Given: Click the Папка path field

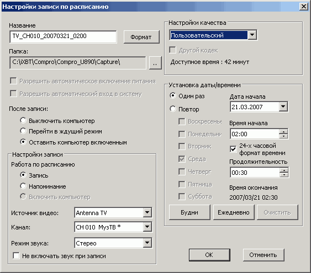Looking at the screenshot, I should [x=77, y=63].
